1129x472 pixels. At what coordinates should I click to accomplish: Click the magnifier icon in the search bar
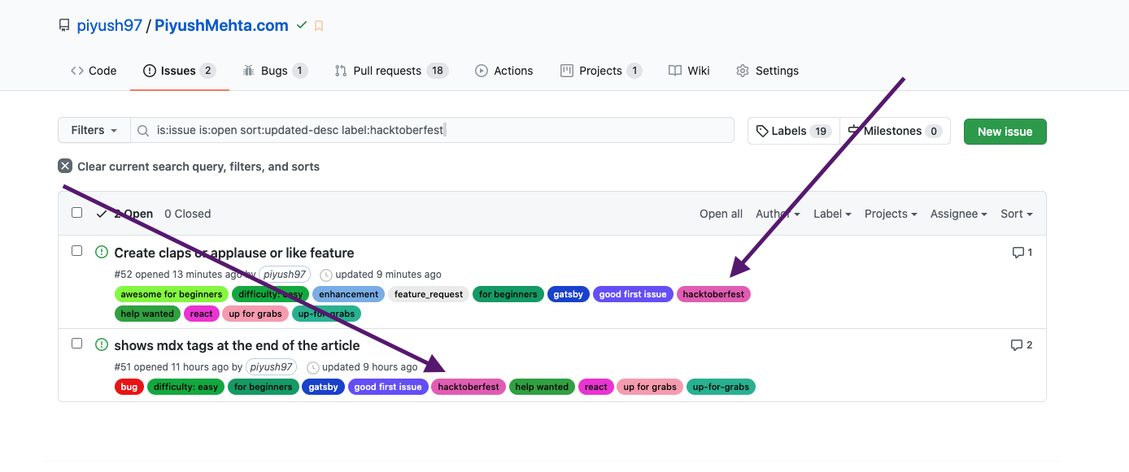(x=143, y=131)
